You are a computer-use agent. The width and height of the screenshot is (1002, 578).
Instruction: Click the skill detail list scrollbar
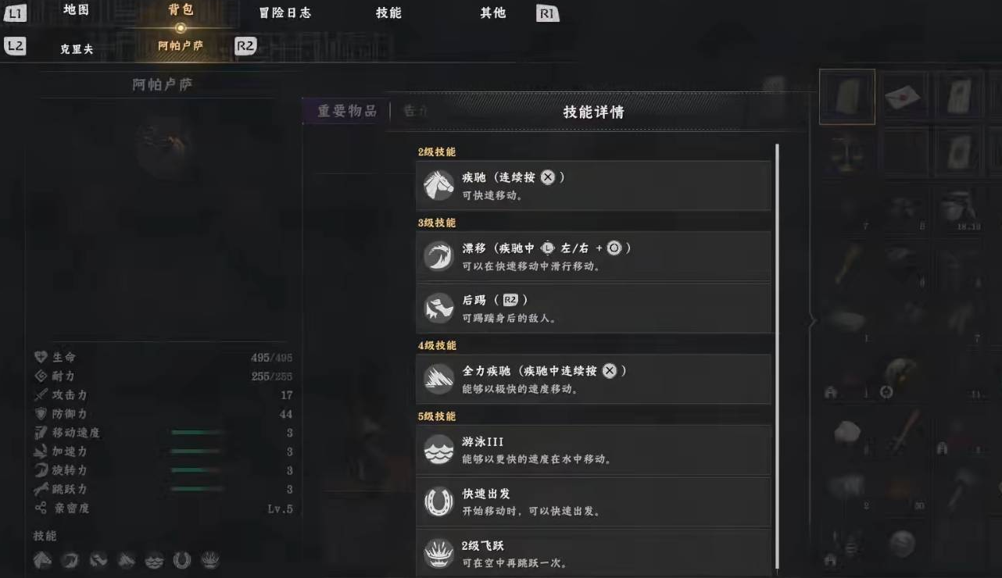coord(777,355)
